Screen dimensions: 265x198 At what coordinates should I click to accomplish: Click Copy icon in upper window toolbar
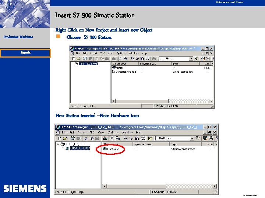[x=102, y=59]
